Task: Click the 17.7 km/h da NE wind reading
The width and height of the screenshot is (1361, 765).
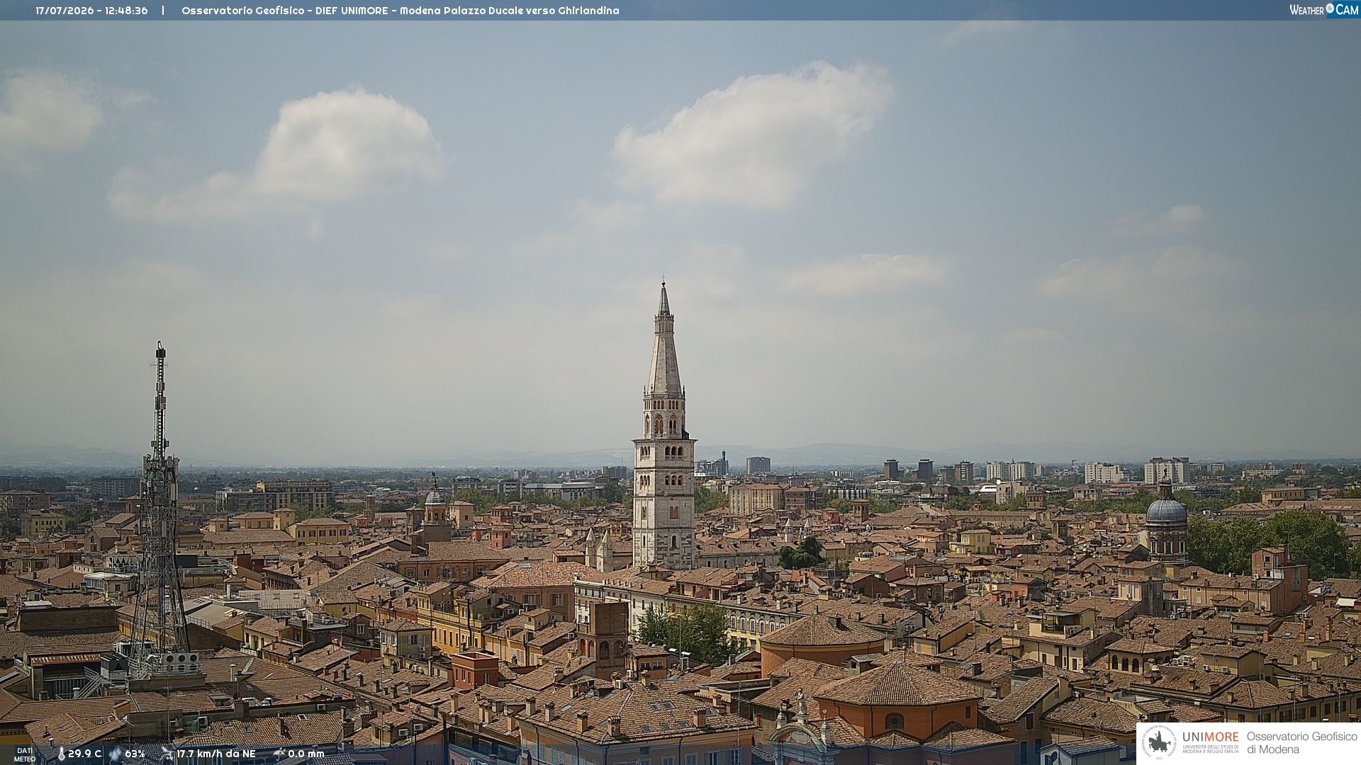Action: (216, 754)
